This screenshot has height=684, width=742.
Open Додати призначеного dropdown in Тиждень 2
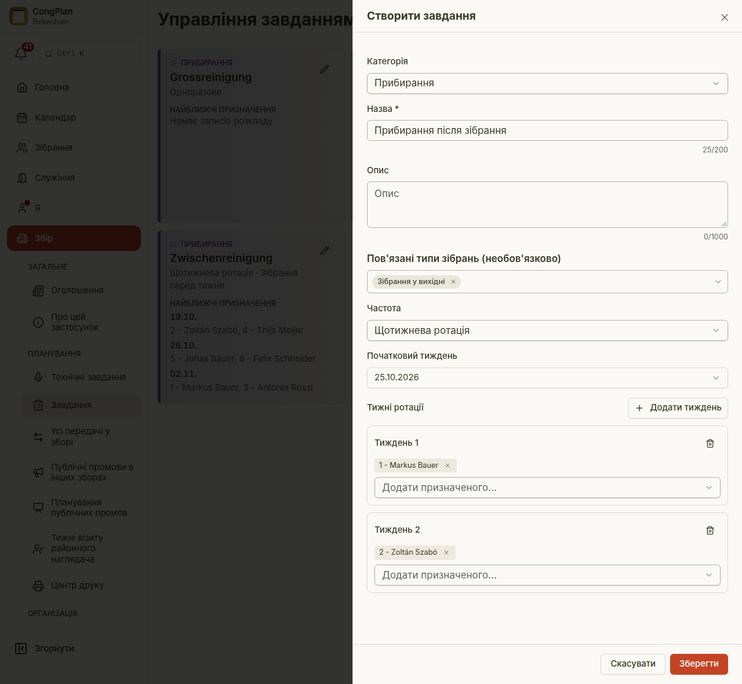pos(547,575)
